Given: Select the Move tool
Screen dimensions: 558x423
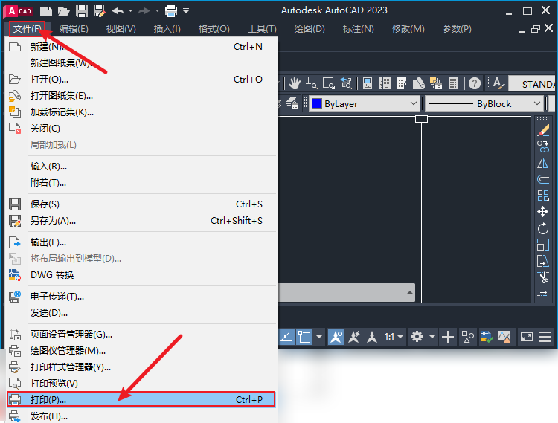Looking at the screenshot, I should (543, 212).
